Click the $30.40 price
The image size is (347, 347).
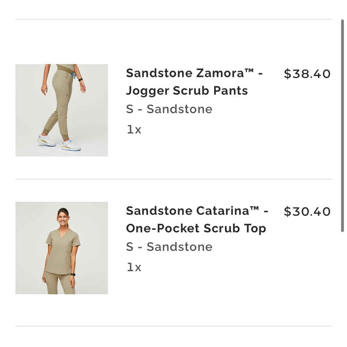coord(307,212)
